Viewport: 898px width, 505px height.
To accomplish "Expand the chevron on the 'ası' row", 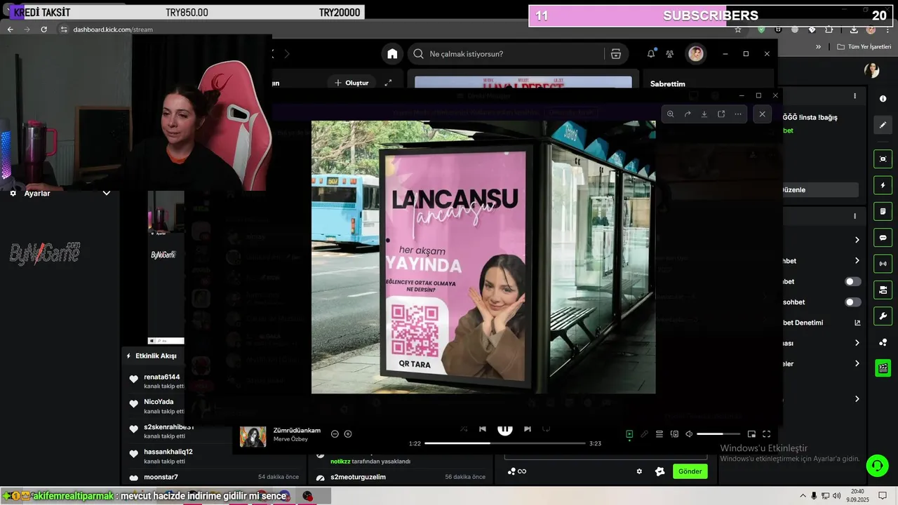I will point(857,343).
